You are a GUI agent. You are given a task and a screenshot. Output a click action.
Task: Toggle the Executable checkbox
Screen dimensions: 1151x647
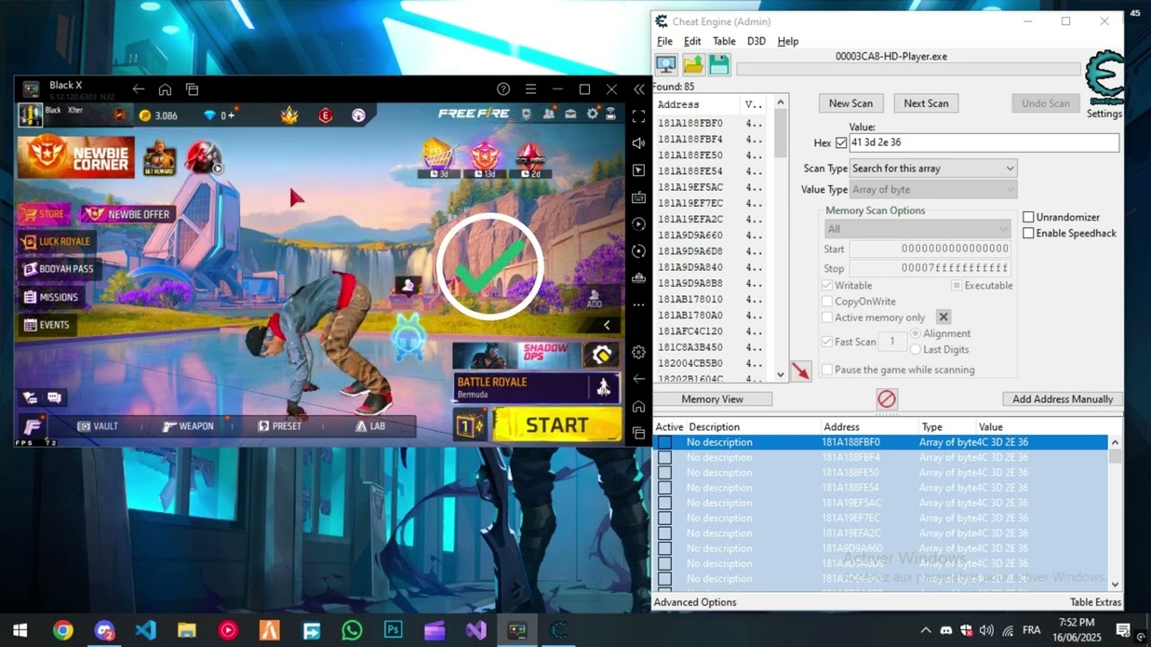click(957, 286)
